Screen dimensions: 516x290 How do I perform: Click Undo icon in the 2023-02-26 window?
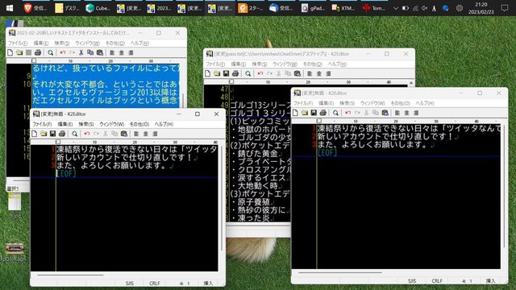(63, 52)
